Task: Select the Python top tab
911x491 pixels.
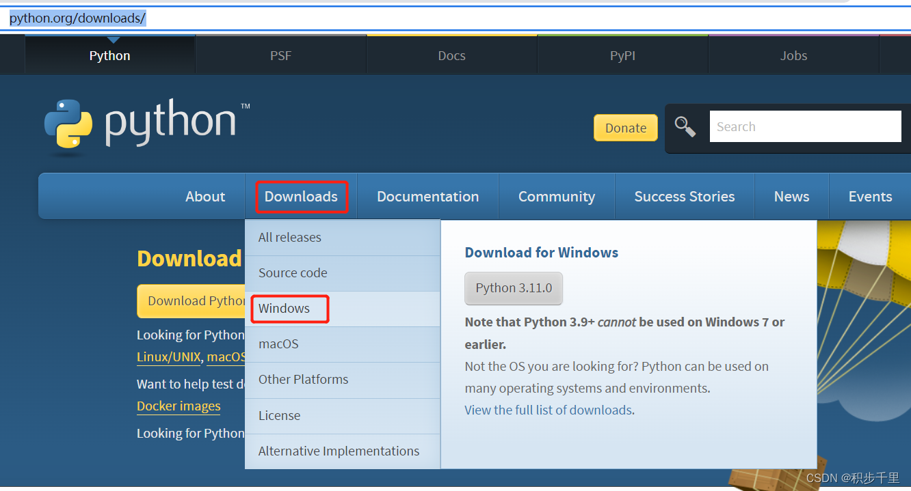Action: [109, 55]
